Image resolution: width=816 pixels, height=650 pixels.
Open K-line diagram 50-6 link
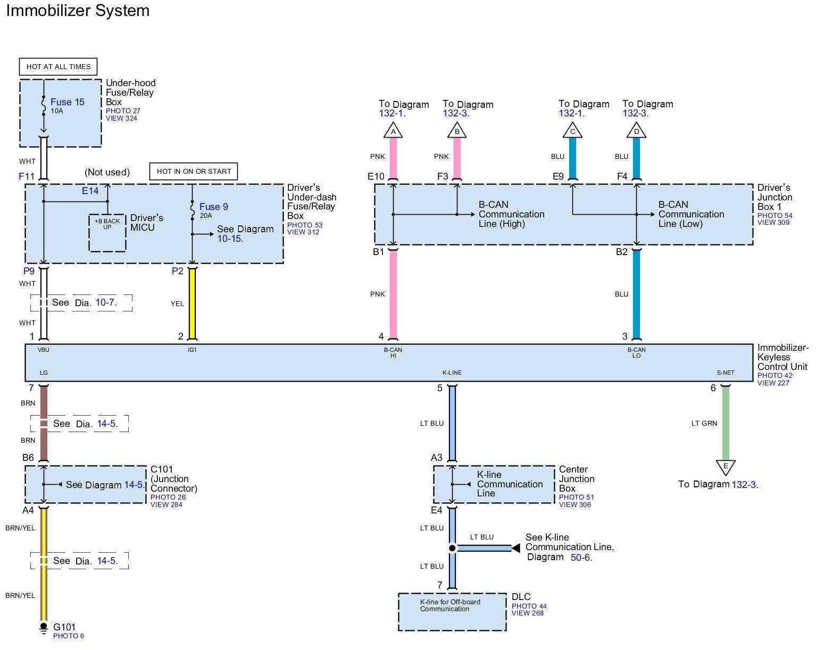[x=580, y=558]
